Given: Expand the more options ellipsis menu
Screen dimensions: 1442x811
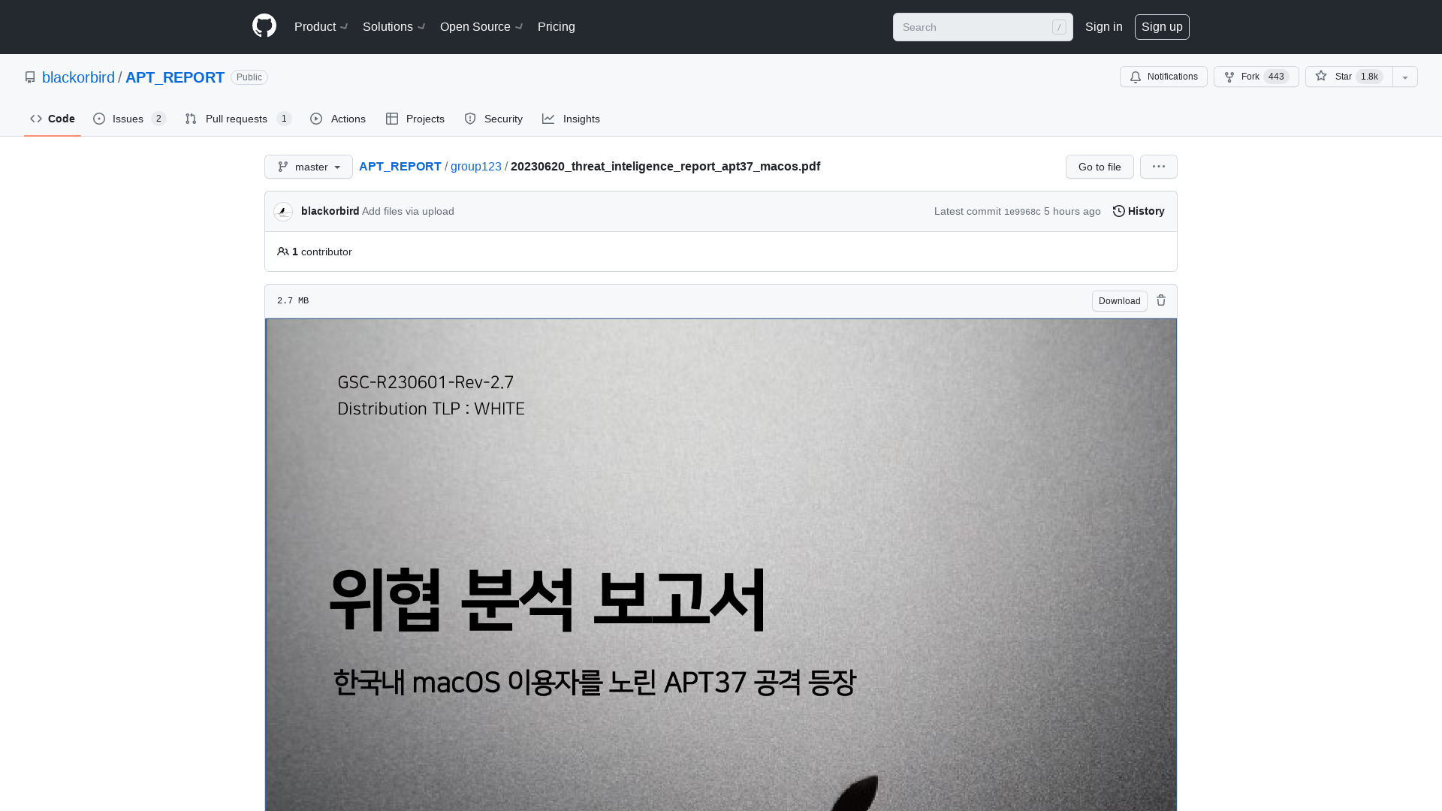Looking at the screenshot, I should point(1159,167).
